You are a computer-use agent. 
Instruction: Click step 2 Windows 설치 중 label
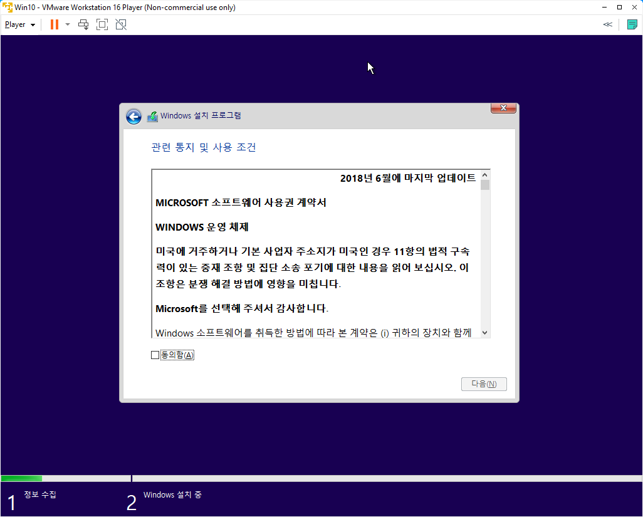(172, 495)
